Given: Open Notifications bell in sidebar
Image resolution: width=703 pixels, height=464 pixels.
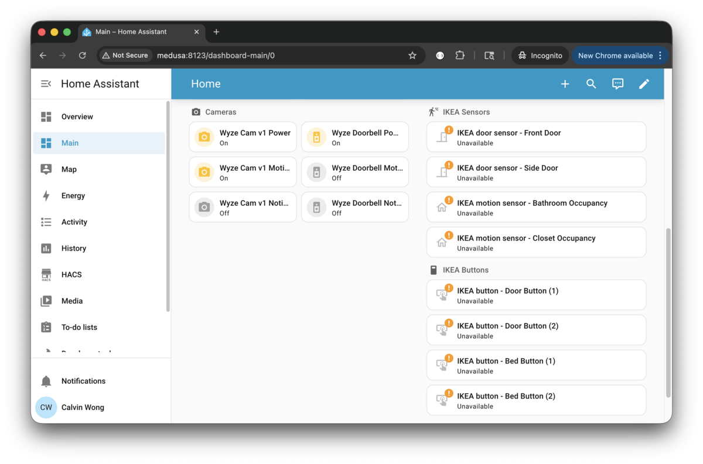Looking at the screenshot, I should coord(46,381).
